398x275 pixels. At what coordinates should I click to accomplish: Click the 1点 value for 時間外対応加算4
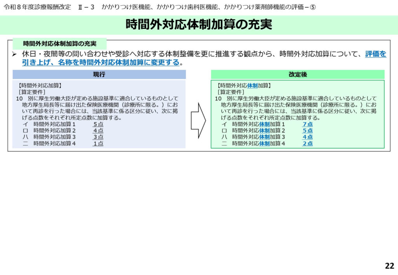point(98,144)
